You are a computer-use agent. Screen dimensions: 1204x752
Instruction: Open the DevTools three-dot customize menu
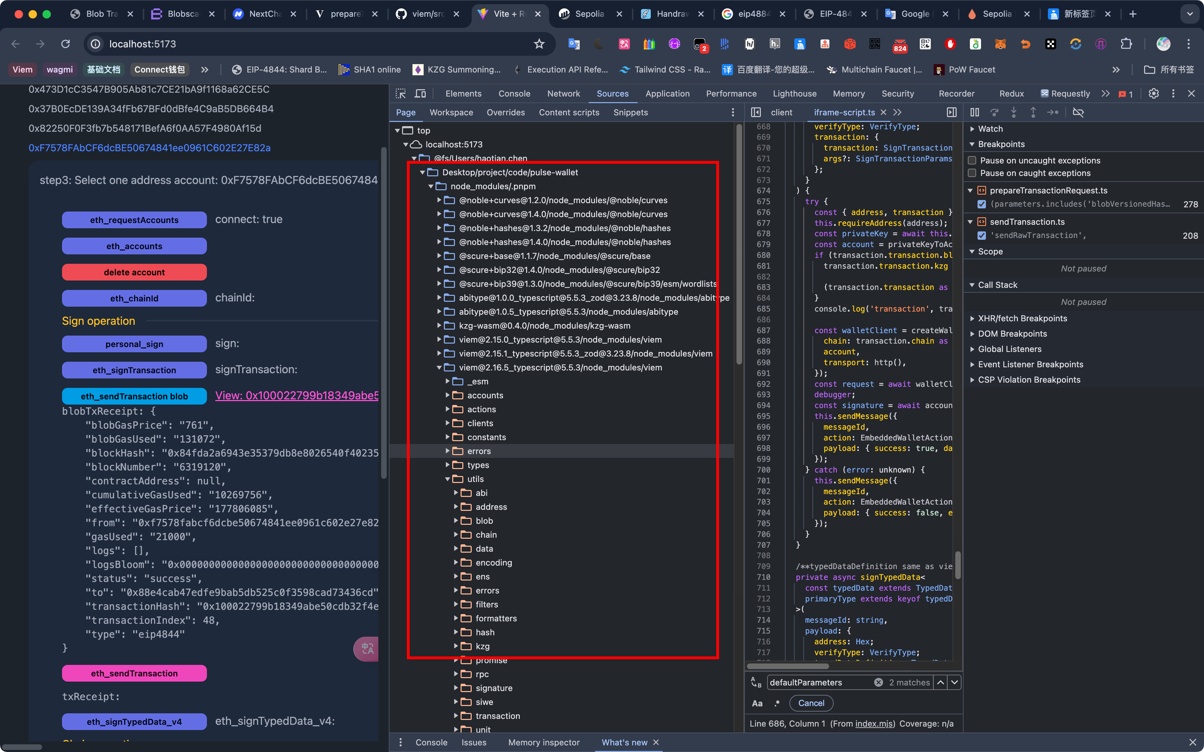click(x=1173, y=93)
